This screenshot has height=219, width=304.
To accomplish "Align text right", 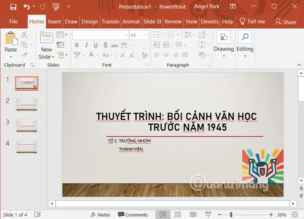I will coord(176,55).
